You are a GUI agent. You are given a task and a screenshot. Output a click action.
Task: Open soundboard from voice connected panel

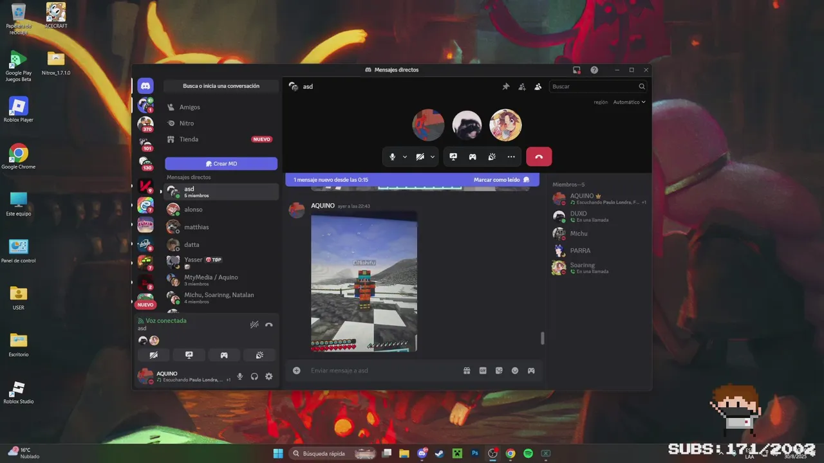(259, 355)
